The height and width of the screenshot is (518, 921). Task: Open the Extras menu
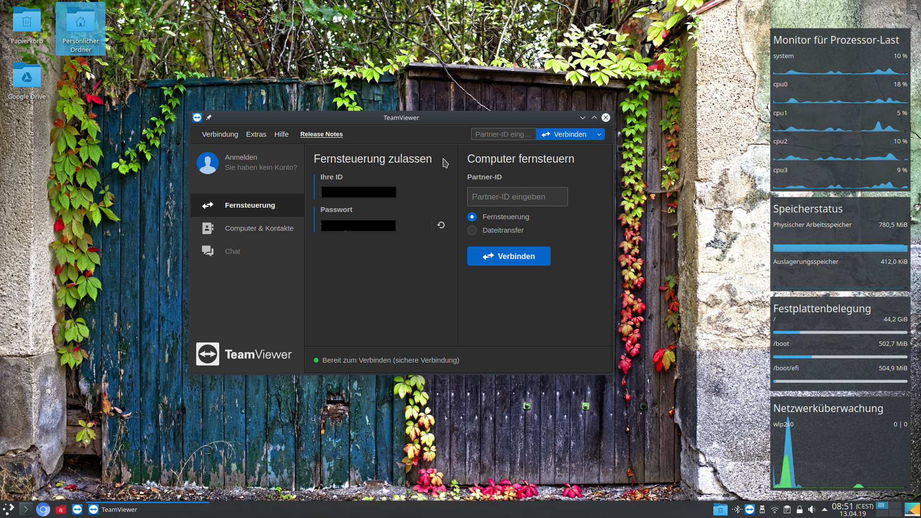[256, 134]
